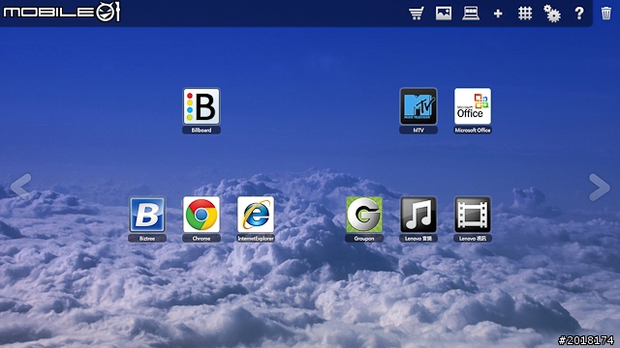Click the wallpaper picture icon in toolbar
This screenshot has width=620, height=348.
(444, 14)
